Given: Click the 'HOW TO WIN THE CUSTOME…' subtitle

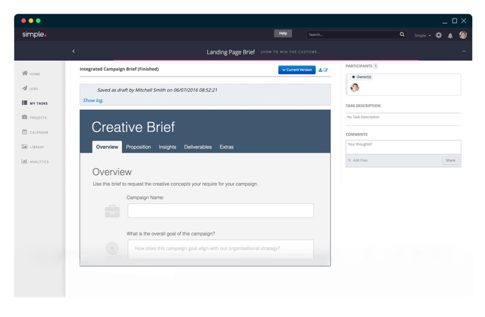Looking at the screenshot, I should [290, 52].
